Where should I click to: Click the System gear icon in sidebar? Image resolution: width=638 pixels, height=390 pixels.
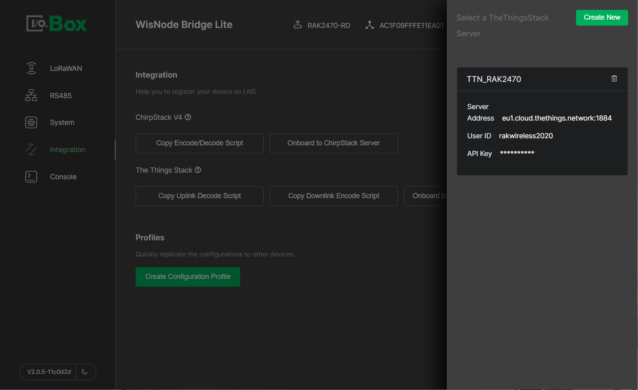(x=31, y=123)
